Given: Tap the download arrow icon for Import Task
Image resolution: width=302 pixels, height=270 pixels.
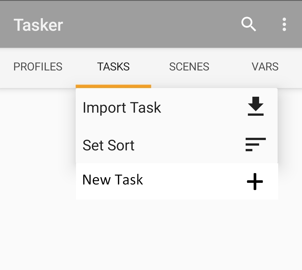Looking at the screenshot, I should click(255, 106).
